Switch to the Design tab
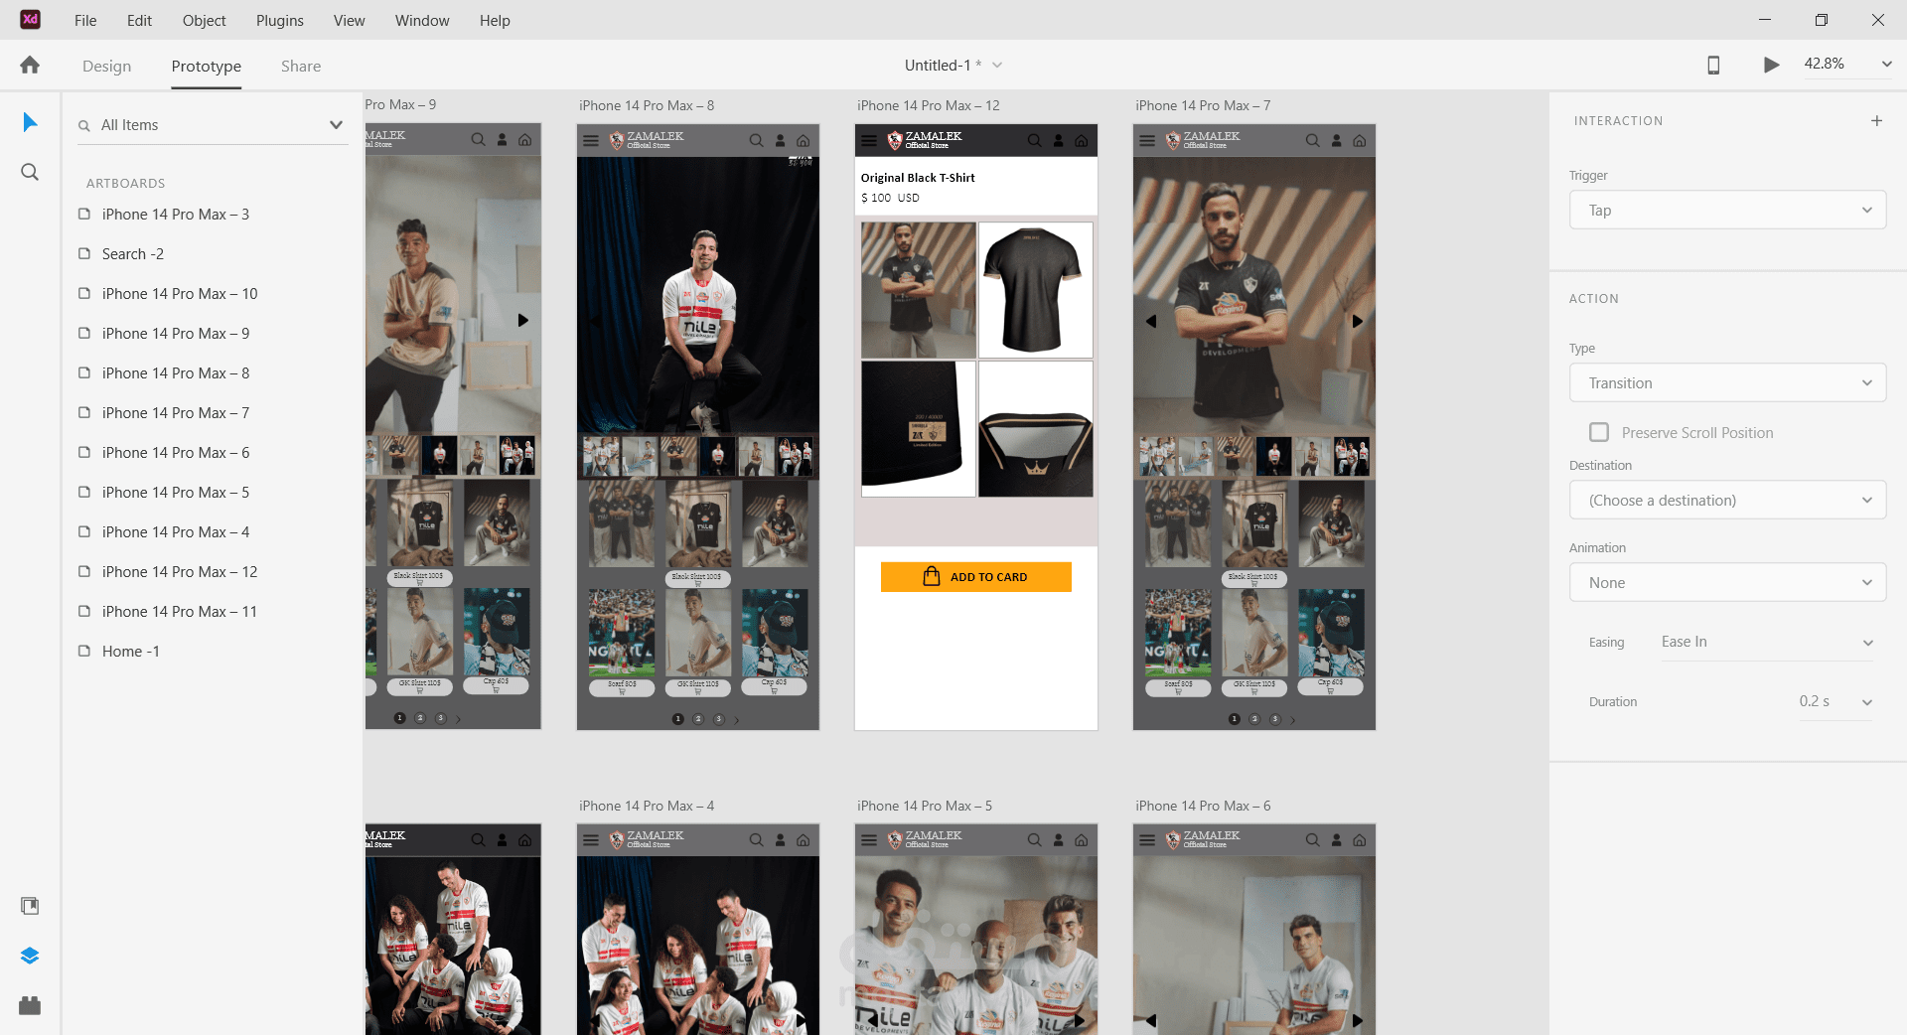Viewport: 1907px width, 1035px height. [106, 66]
